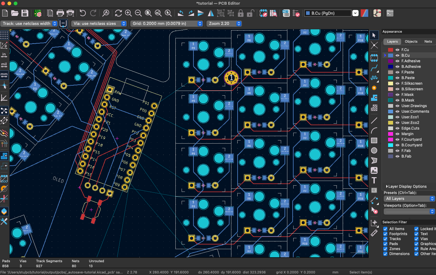Select the Draw Rectangle tool
The height and width of the screenshot is (275, 436).
tap(374, 140)
